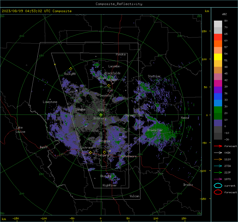Click the Banff label
Image resolution: width=238 pixels, height=222 pixels.
(x=44, y=147)
